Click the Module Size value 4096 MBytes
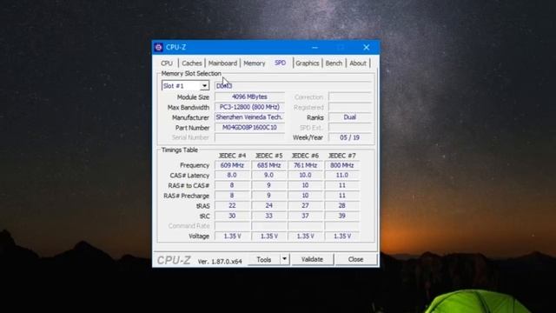This screenshot has width=556, height=313. (x=249, y=97)
